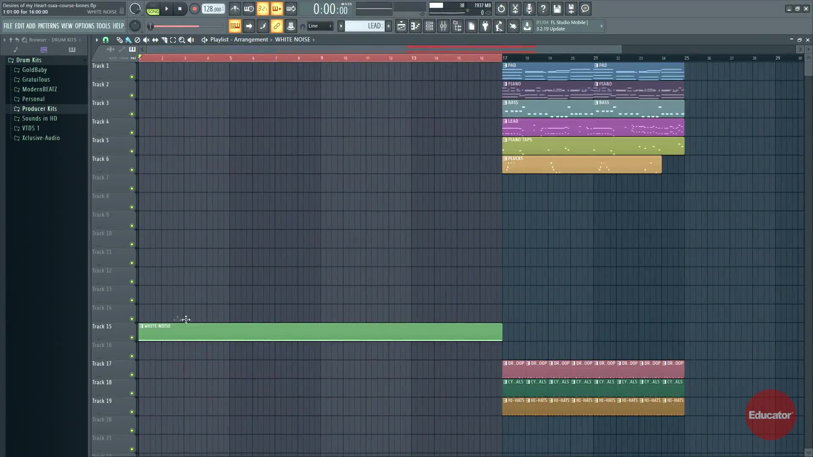Screen dimensions: 813x457
Task: Click the metronome icon
Action: (235, 8)
